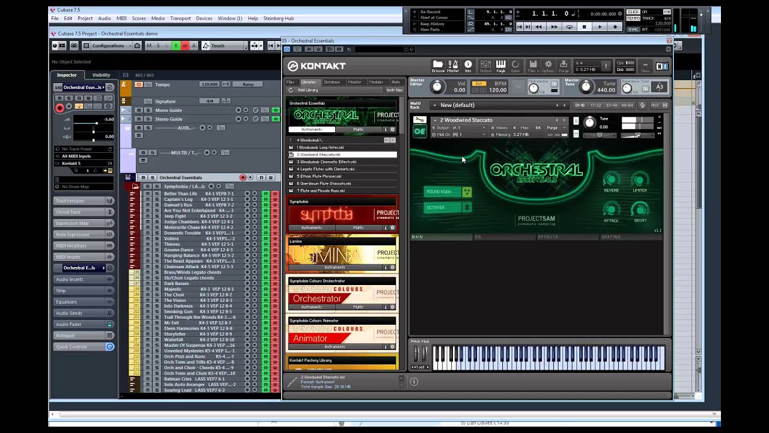This screenshot has width=769, height=433.
Task: Open the Purge dropdown in instrument header
Action: [555, 128]
